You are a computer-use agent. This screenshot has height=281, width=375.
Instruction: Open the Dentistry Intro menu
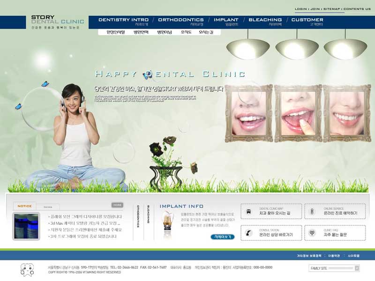(x=123, y=21)
